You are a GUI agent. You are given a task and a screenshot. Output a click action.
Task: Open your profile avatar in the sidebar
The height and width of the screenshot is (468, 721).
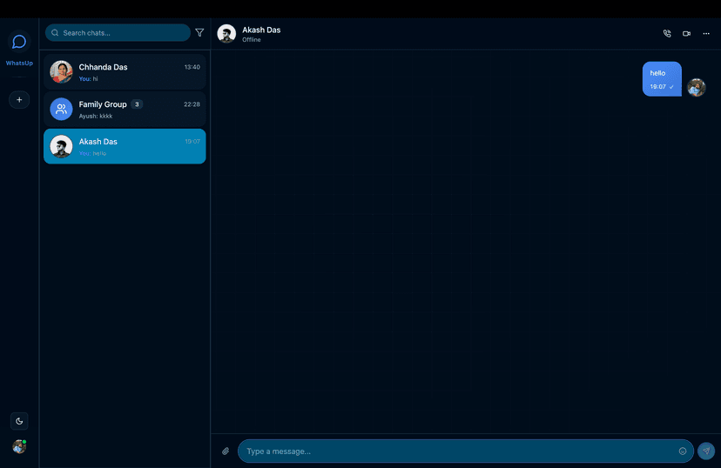coord(19,446)
